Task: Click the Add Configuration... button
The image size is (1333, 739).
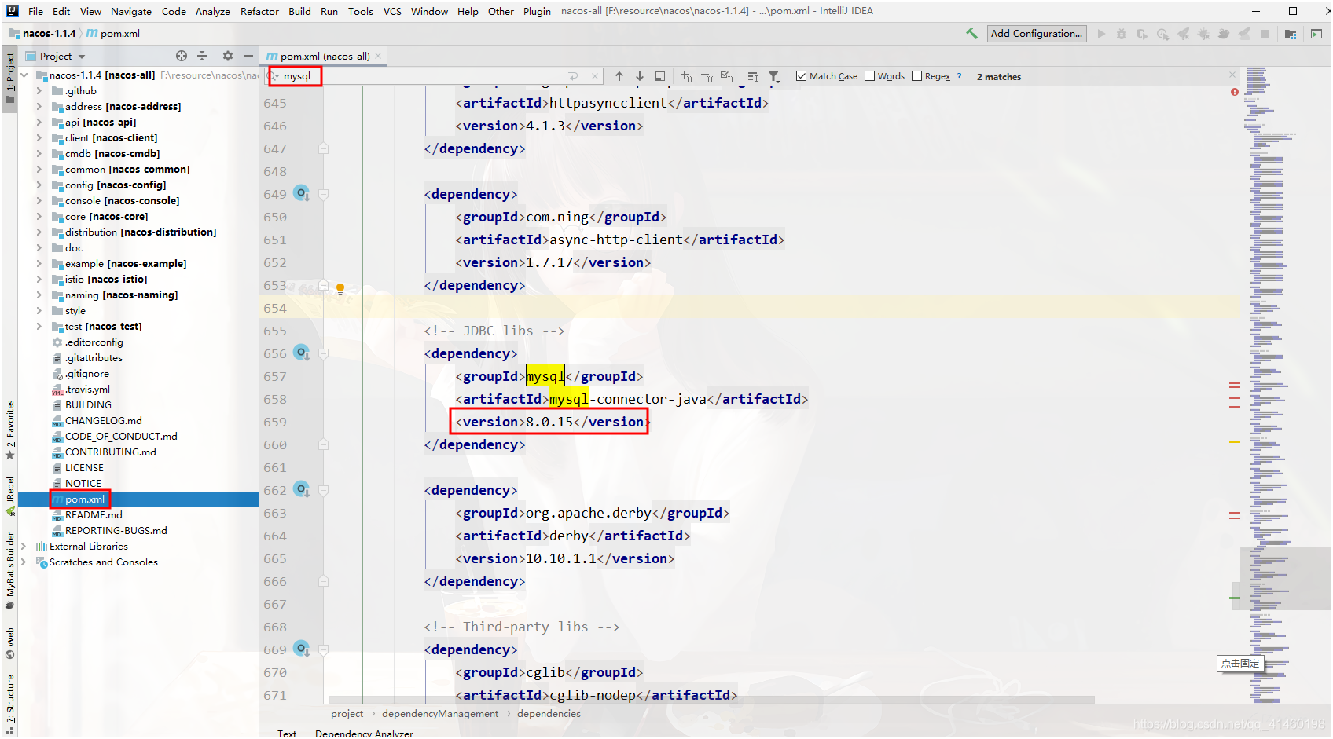Action: click(1037, 34)
